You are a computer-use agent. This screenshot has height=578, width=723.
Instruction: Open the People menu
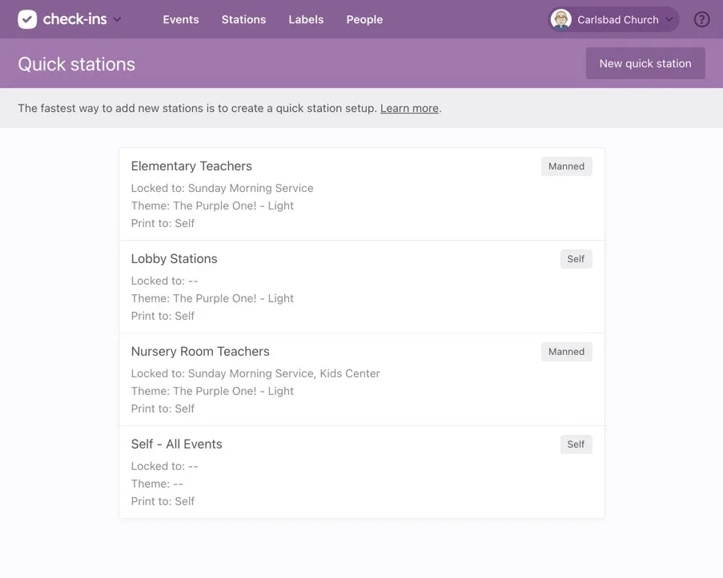pos(364,19)
